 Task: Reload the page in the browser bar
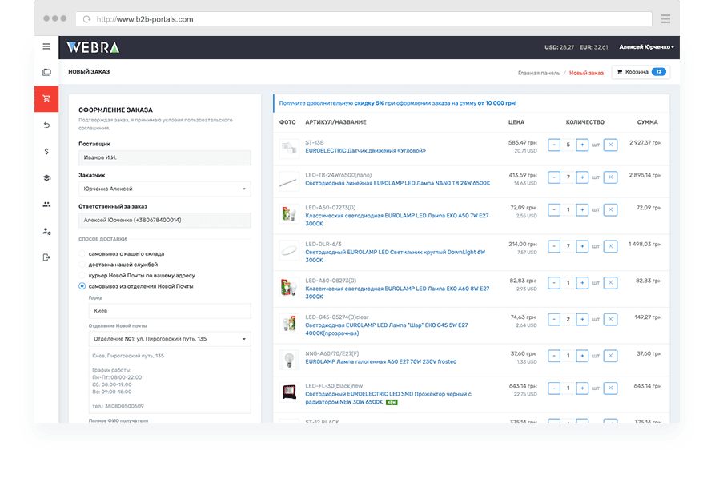(x=86, y=19)
